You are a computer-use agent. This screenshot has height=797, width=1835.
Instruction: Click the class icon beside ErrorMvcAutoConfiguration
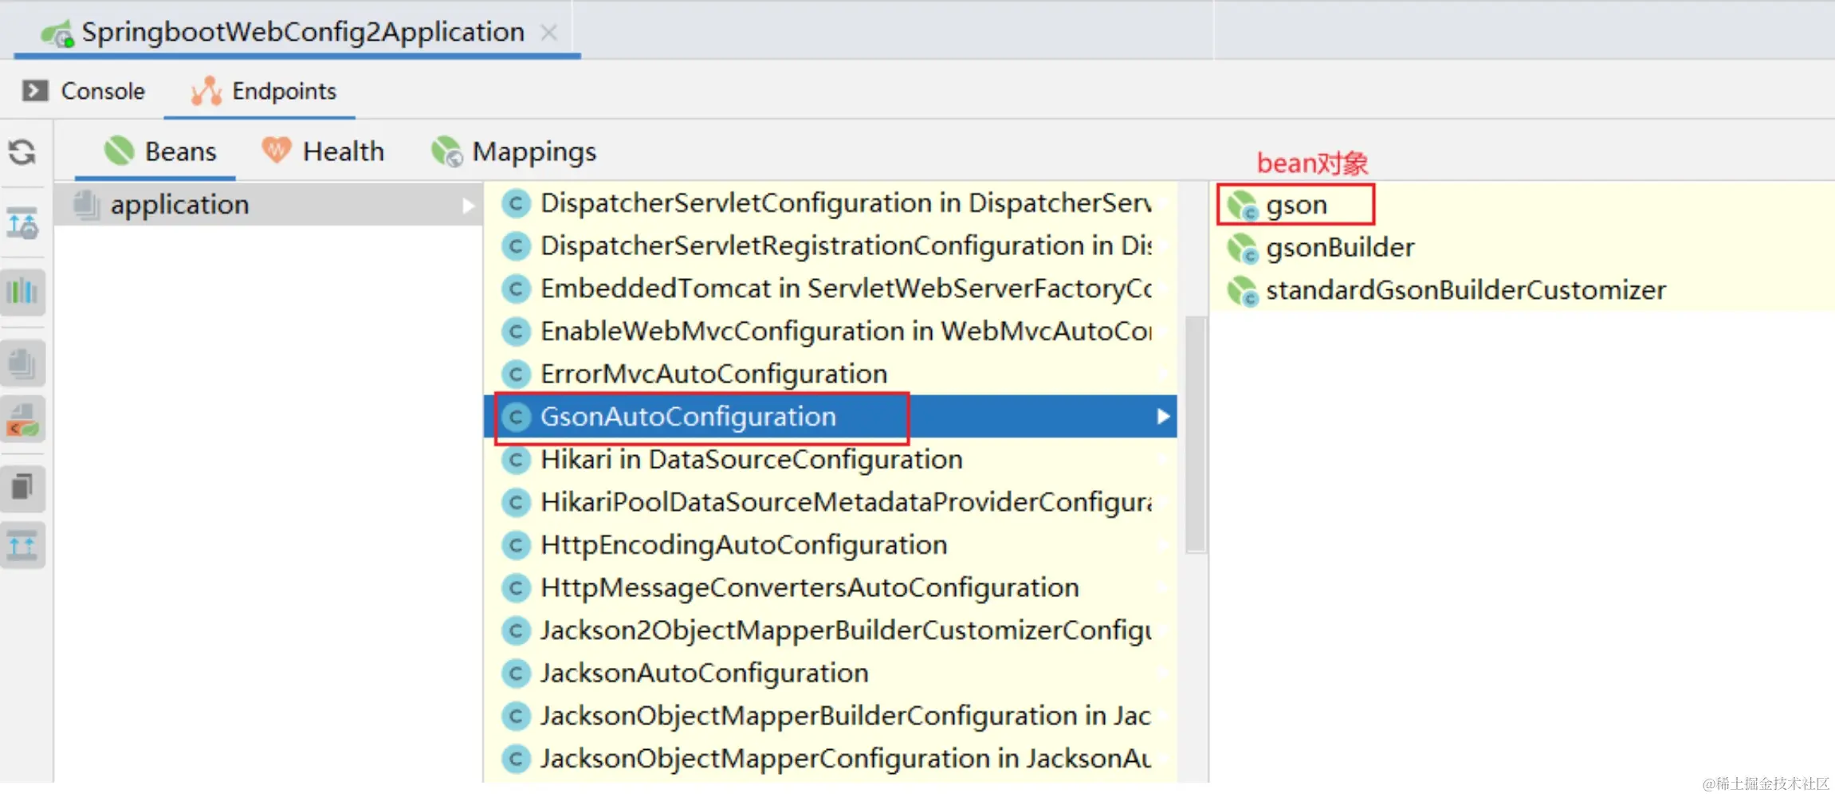516,374
